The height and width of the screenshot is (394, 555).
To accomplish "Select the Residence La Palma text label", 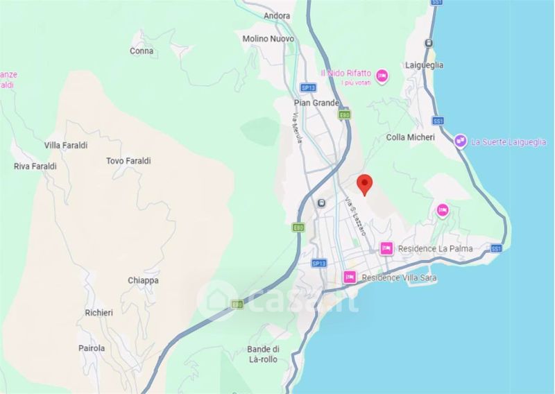I will pyautogui.click(x=436, y=249).
